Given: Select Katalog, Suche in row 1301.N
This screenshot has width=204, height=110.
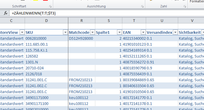Looking at the screenshot, I should tap(191, 62).
